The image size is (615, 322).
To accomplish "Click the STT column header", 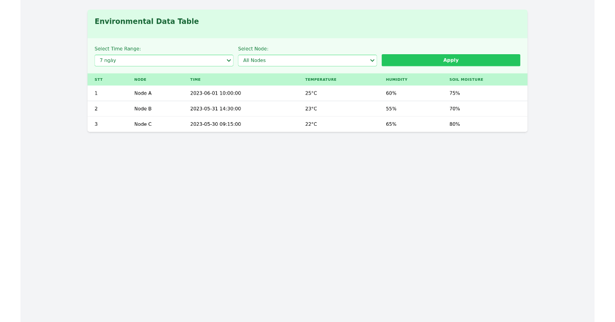I will coord(98,79).
